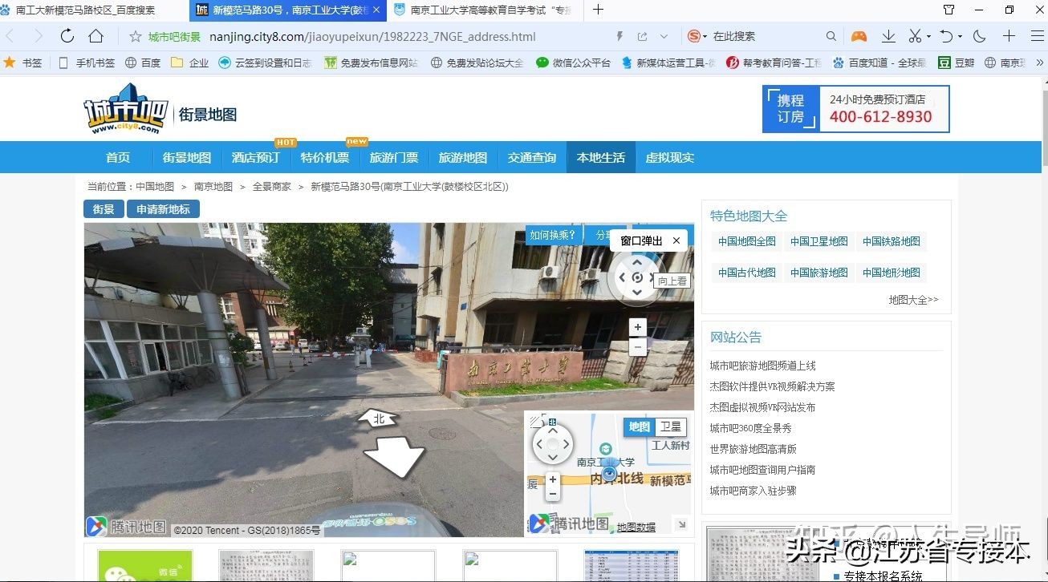Image resolution: width=1048 pixels, height=582 pixels.
Task: Click the browser home icon
Action: pos(95,36)
